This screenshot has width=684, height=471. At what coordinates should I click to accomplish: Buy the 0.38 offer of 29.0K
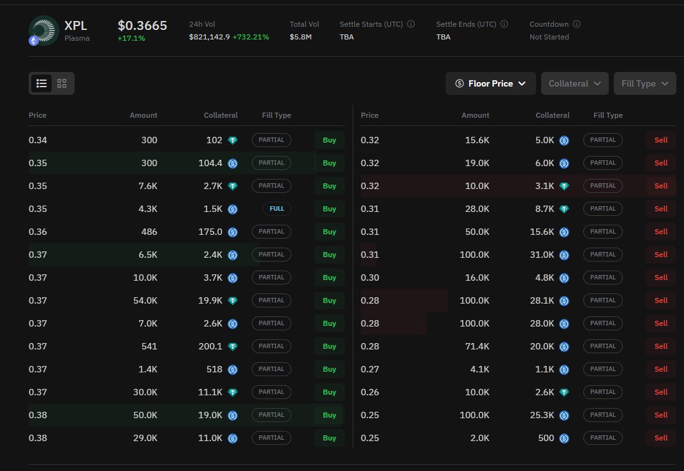point(330,438)
